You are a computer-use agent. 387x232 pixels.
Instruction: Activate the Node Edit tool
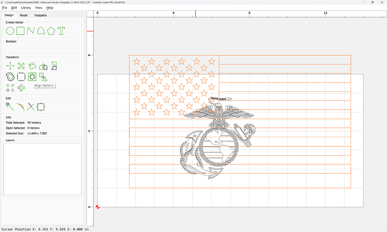click(x=10, y=106)
